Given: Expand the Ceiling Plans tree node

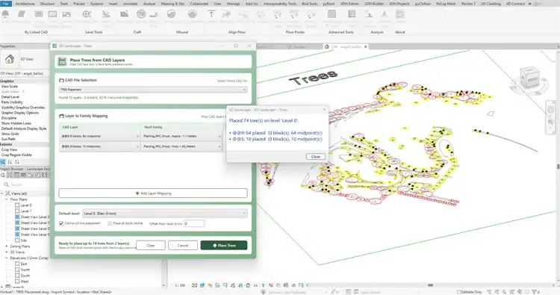Looking at the screenshot, I should click(x=7, y=246).
